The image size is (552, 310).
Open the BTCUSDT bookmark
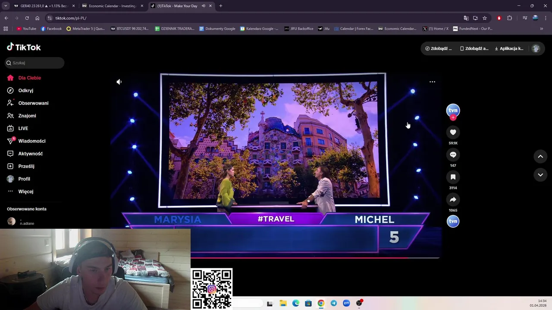(129, 29)
